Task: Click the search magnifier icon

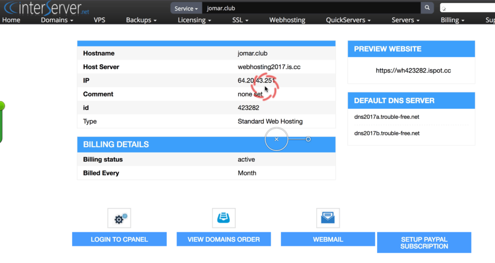Action: (427, 8)
